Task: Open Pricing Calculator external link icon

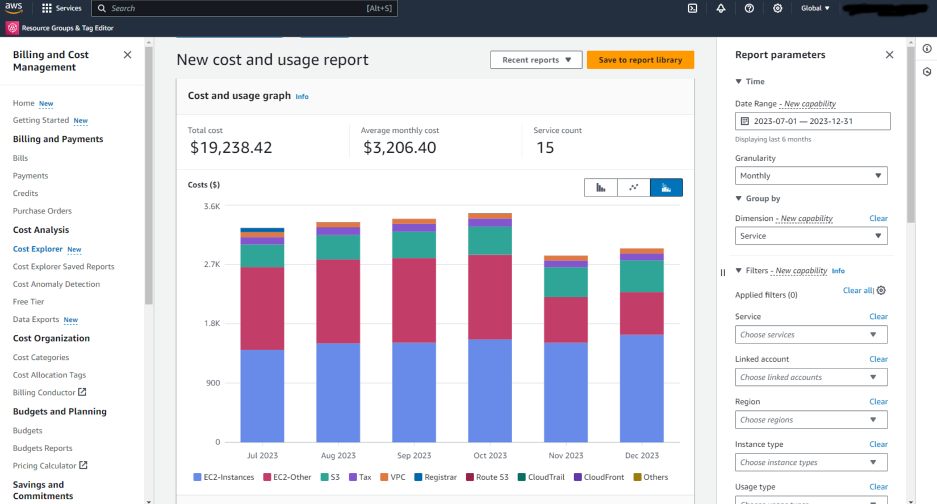Action: tap(83, 465)
